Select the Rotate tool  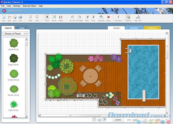tap(61, 18)
